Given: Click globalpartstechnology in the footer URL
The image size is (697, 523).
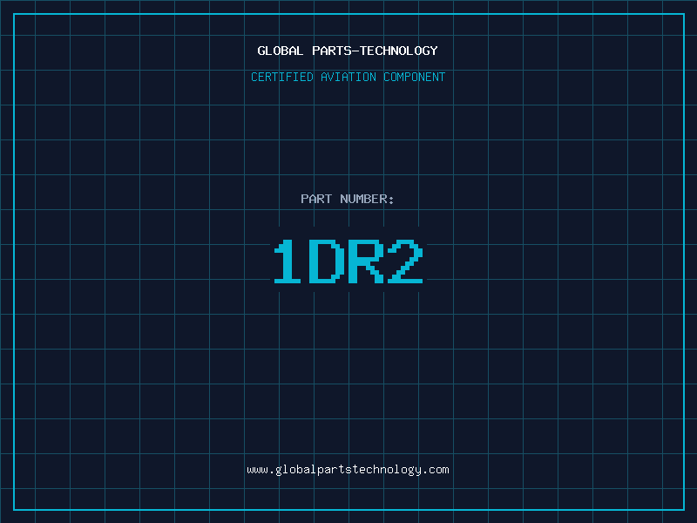Looking at the screenshot, I should click(348, 470).
